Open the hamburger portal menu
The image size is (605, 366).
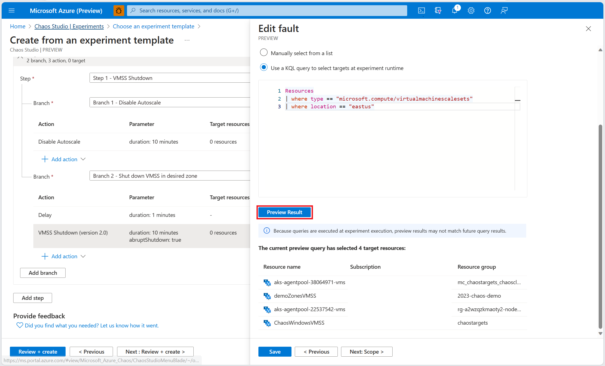pos(12,10)
